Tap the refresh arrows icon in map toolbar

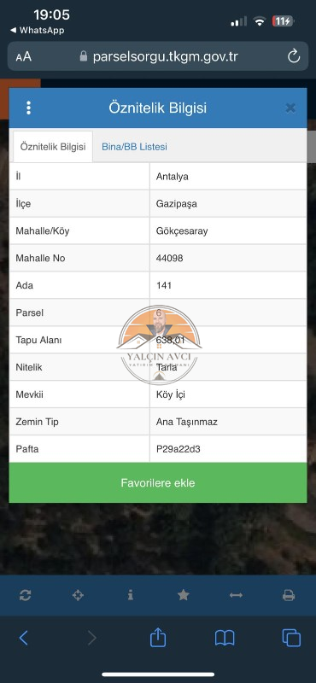pyautogui.click(x=26, y=595)
